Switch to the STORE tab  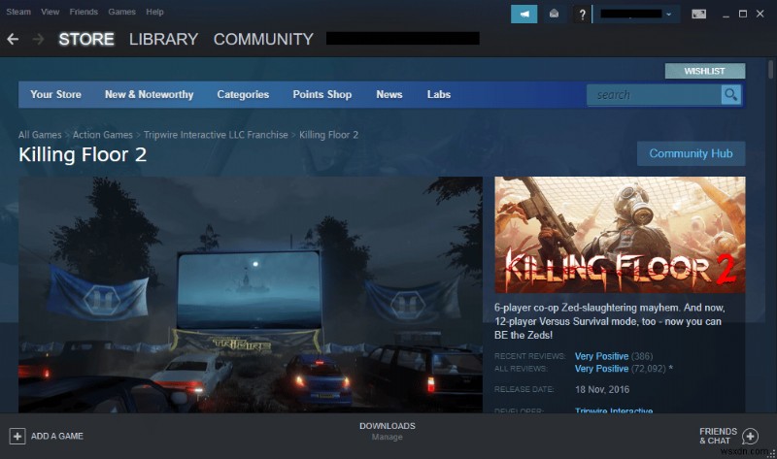86,39
